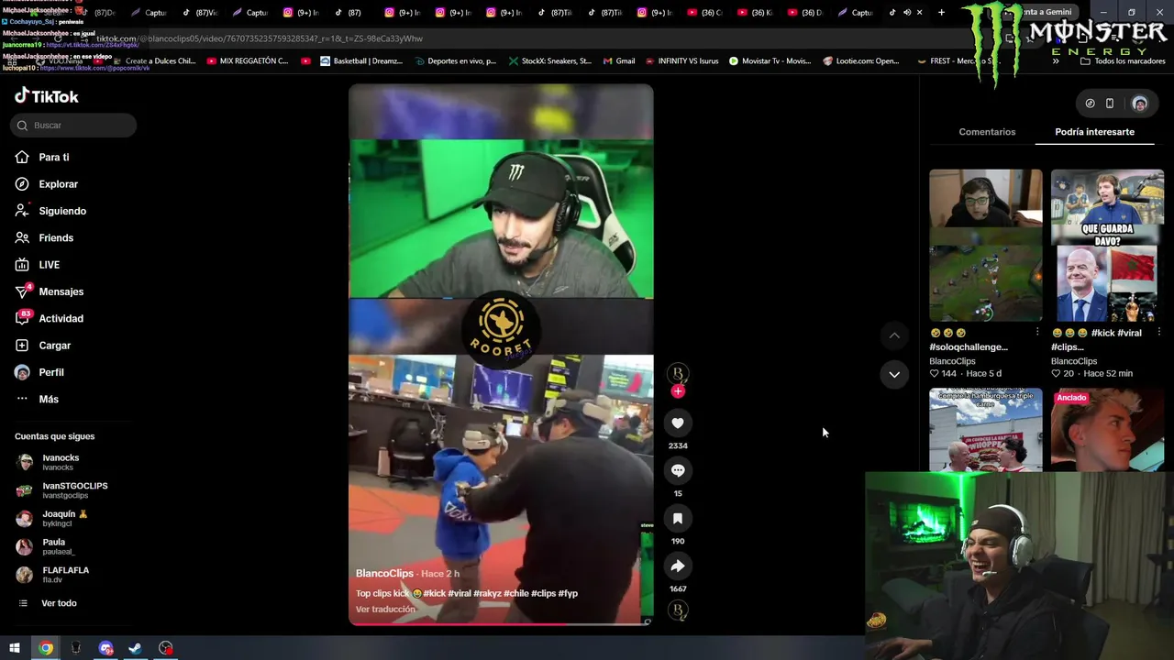1174x660 pixels.
Task: Open the Ivanocks followed account
Action: coord(61,462)
